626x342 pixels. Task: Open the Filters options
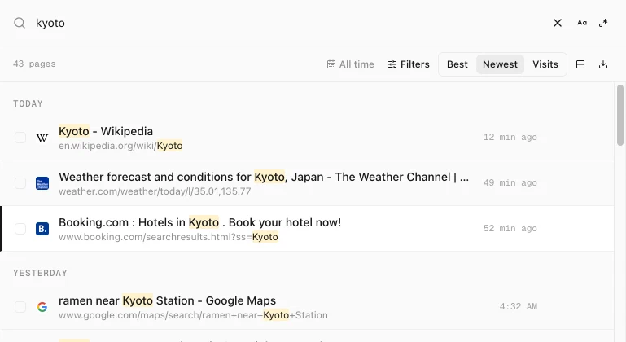409,64
